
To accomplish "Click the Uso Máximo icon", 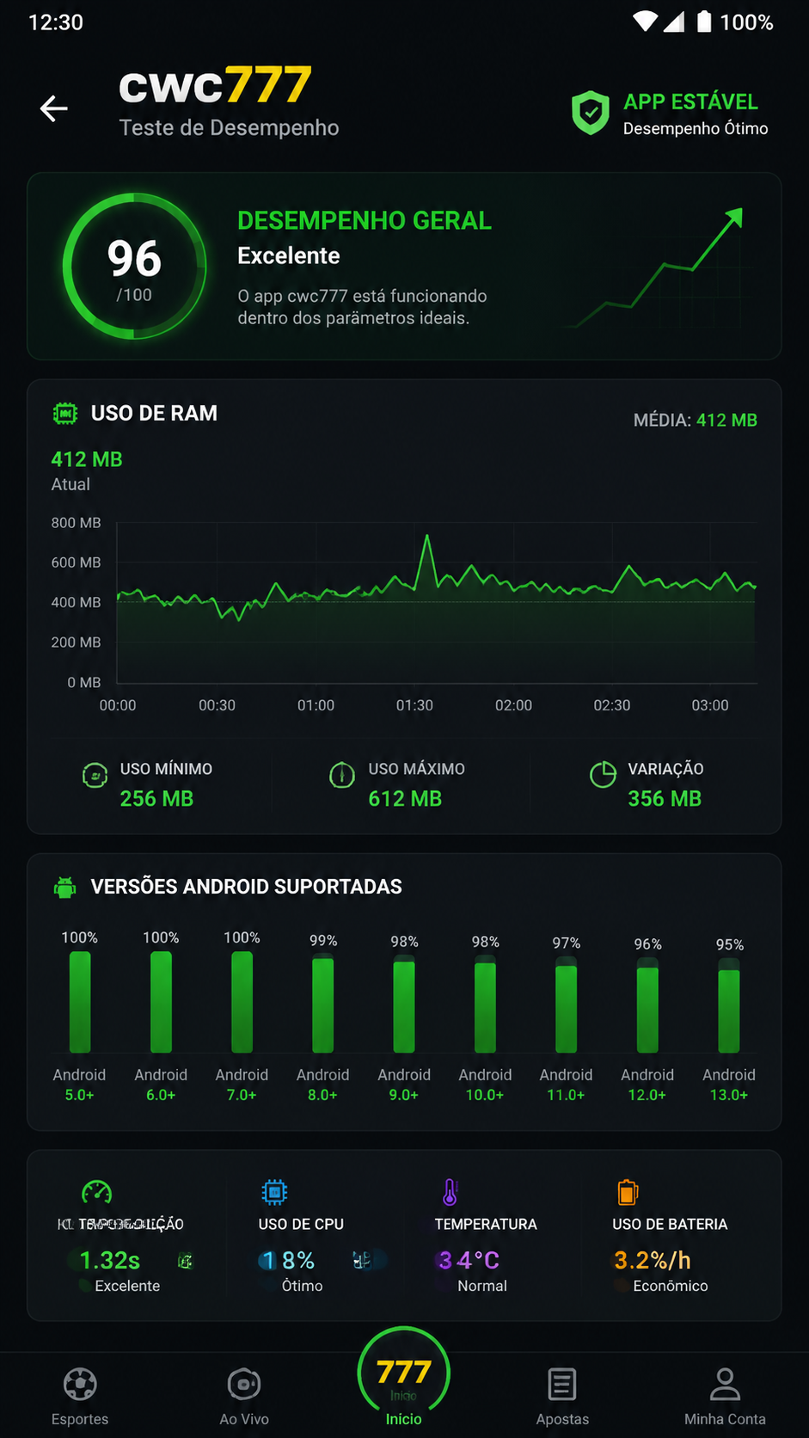I will [x=342, y=775].
